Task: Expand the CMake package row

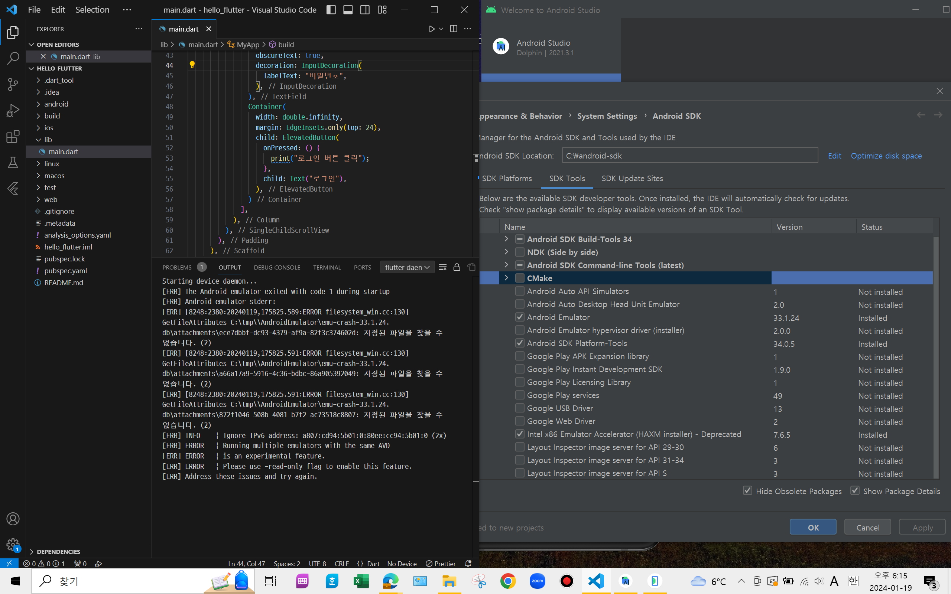Action: (506, 278)
